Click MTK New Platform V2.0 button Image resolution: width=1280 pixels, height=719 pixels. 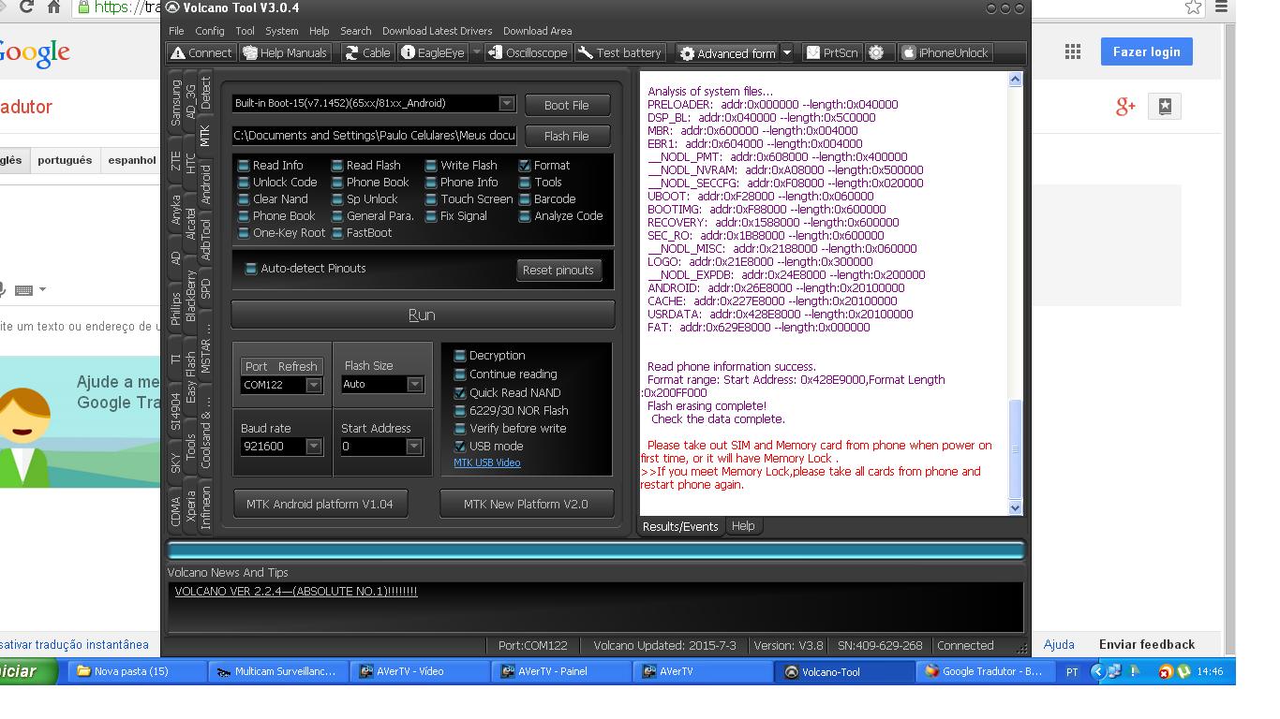[x=526, y=504]
